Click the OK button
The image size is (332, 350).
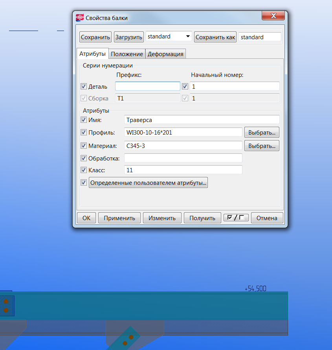(x=86, y=218)
